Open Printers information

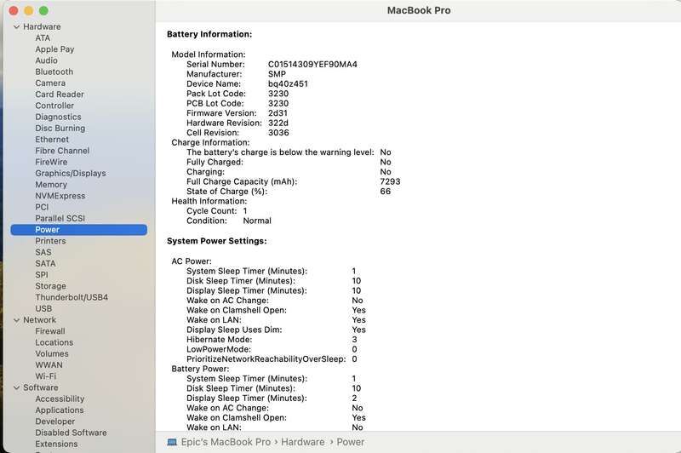[50, 242]
